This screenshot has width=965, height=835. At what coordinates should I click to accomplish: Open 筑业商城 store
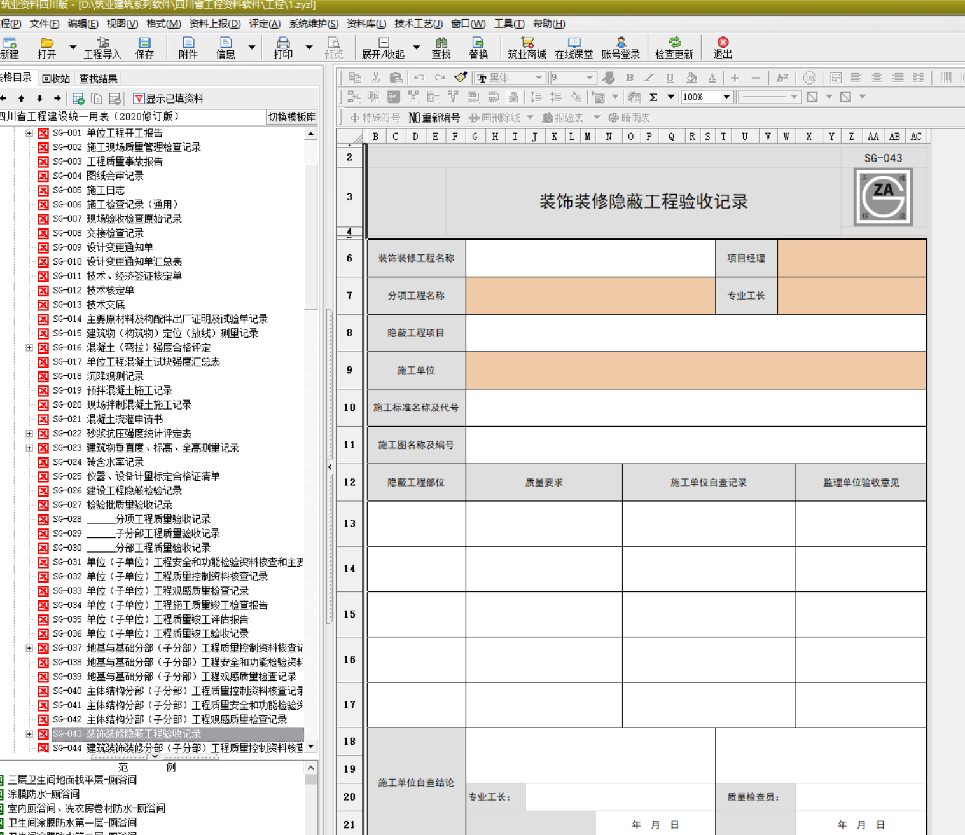pos(527,48)
